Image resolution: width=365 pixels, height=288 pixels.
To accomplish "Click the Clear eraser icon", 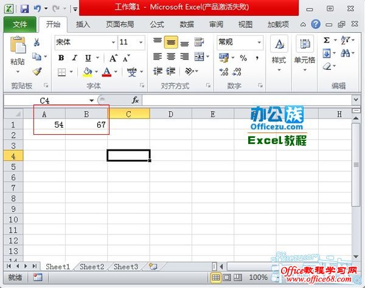I will (x=327, y=66).
